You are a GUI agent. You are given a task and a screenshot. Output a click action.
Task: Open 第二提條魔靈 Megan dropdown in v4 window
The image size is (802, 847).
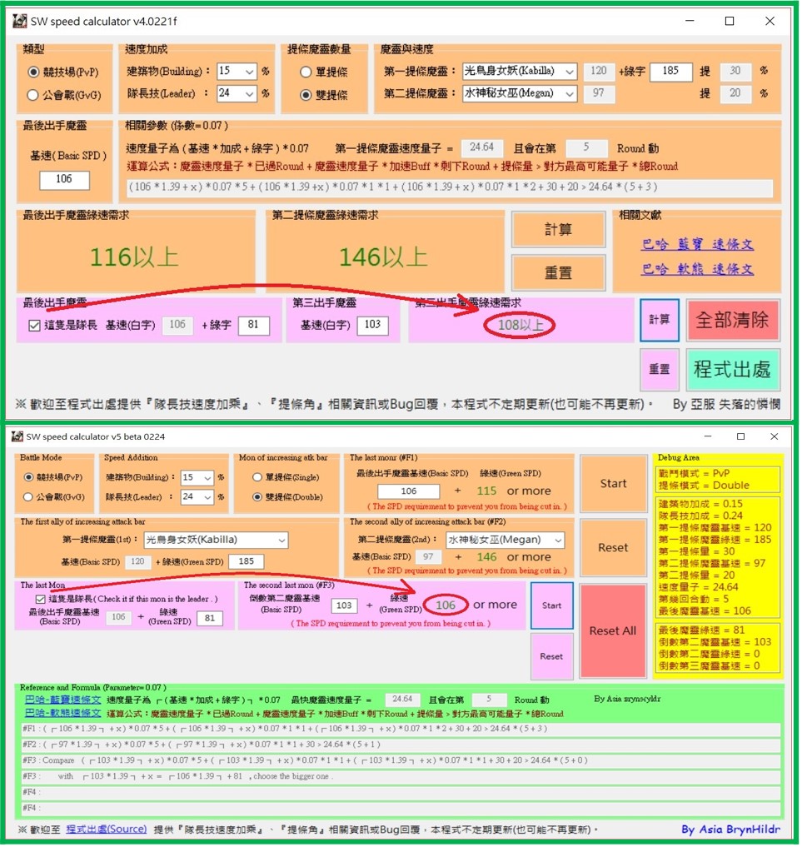click(x=520, y=93)
